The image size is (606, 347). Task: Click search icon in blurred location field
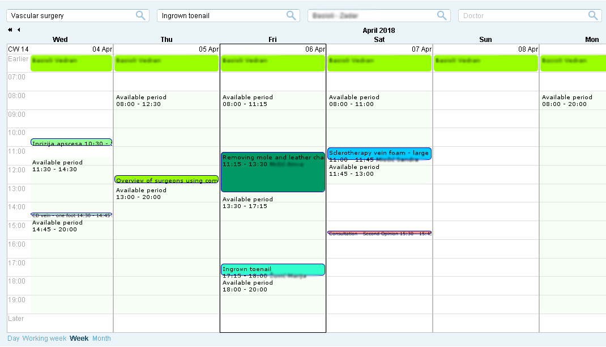click(442, 16)
